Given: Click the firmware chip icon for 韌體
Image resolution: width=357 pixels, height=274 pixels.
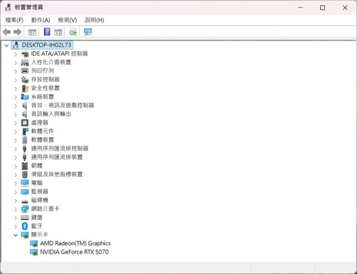Looking at the screenshot, I should (25, 166).
